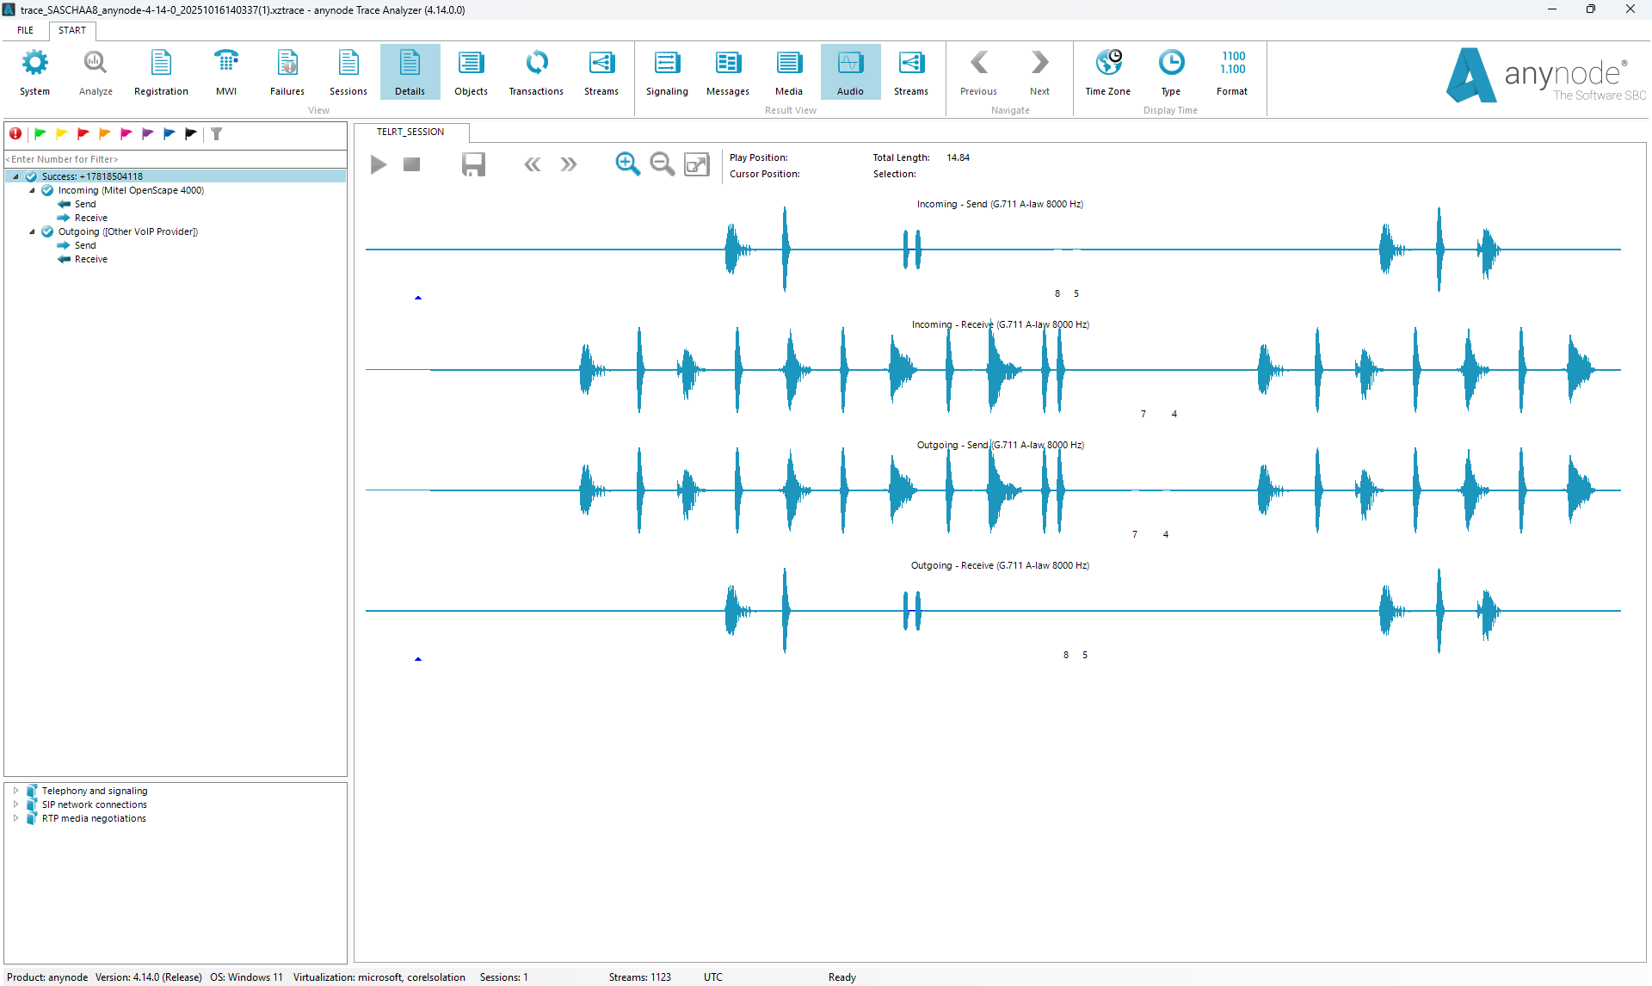
Task: Collapse the Success: +17818504118 tree node
Action: (x=15, y=176)
